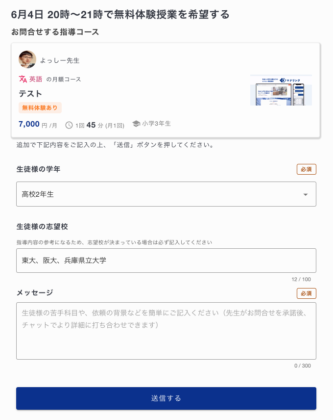333x420 pixels.
Task: Click the graduation cap grade icon
Action: [x=136, y=124]
